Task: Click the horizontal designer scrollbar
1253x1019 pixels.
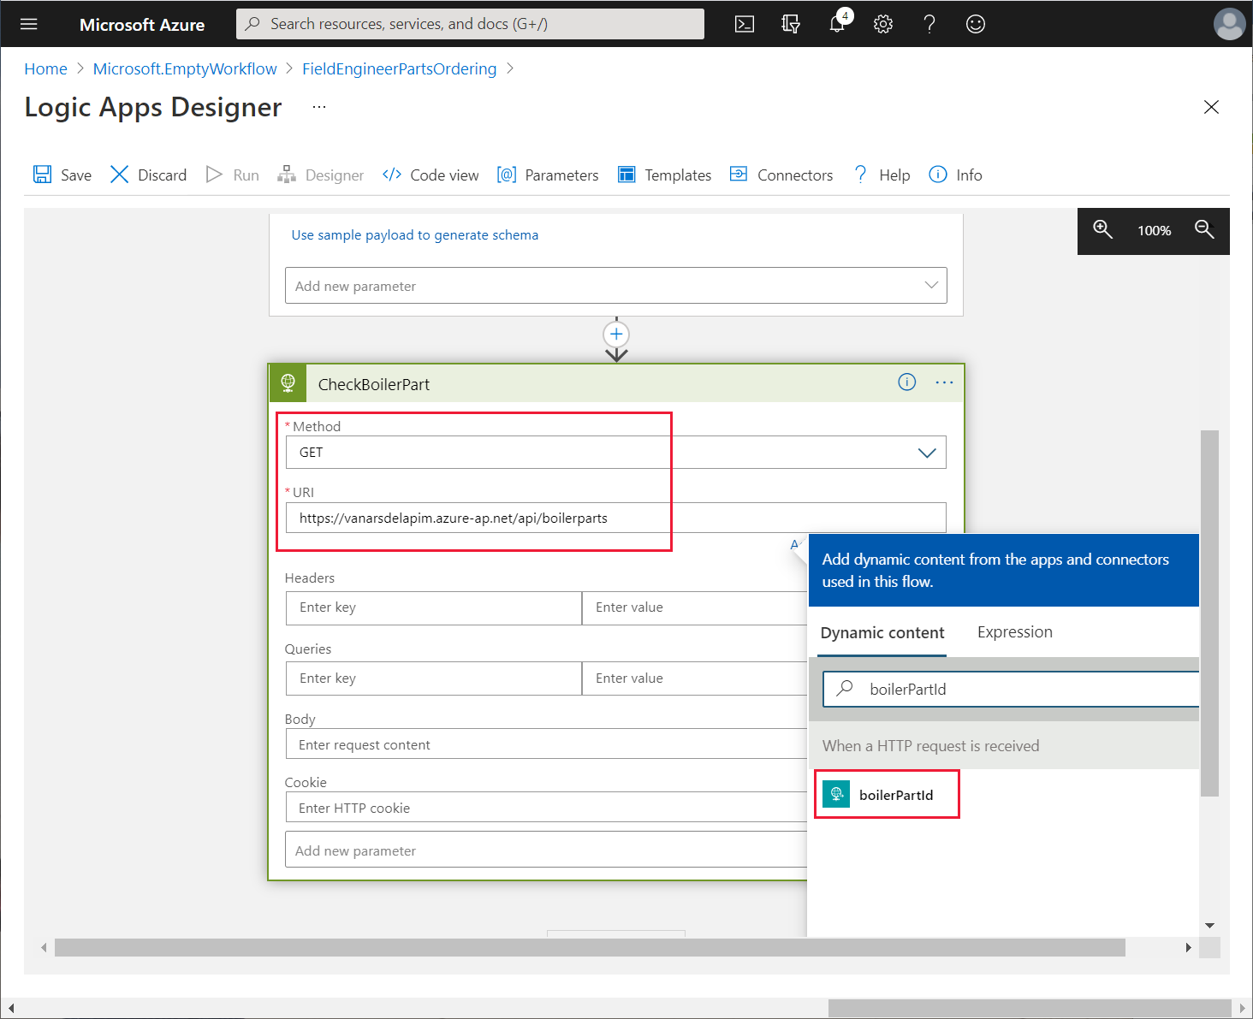Action: tap(589, 947)
